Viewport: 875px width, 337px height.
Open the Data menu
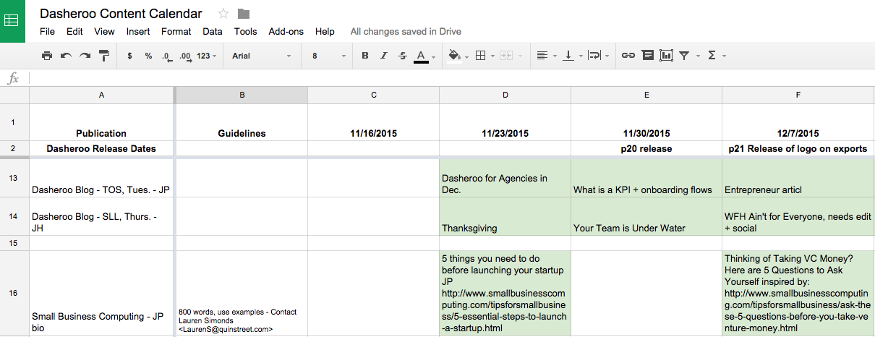tap(213, 32)
